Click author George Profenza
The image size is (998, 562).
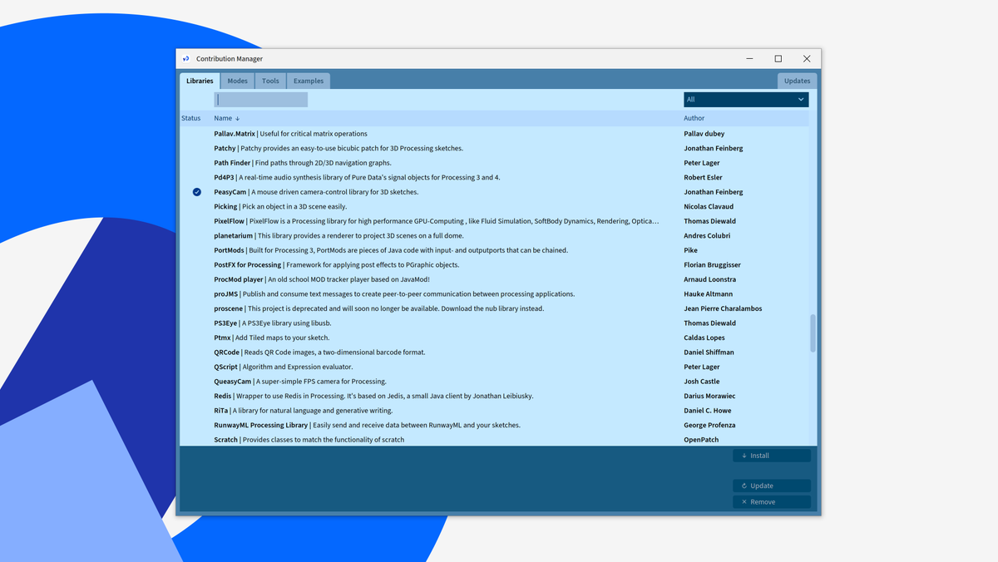(x=709, y=425)
